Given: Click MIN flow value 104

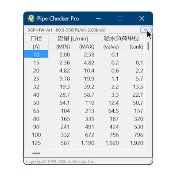Looking at the screenshot, I should click(65, 111).
